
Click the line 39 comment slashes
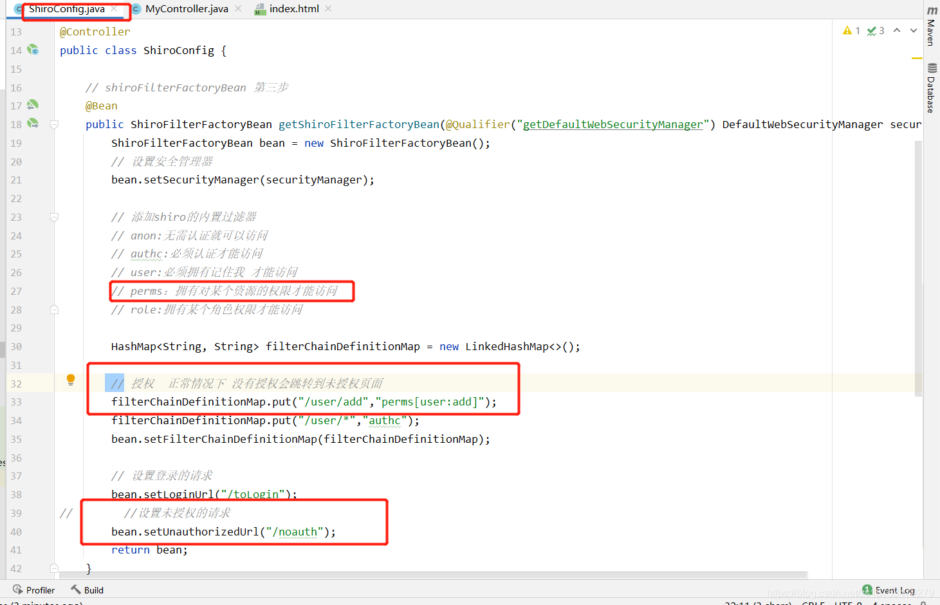click(x=66, y=513)
